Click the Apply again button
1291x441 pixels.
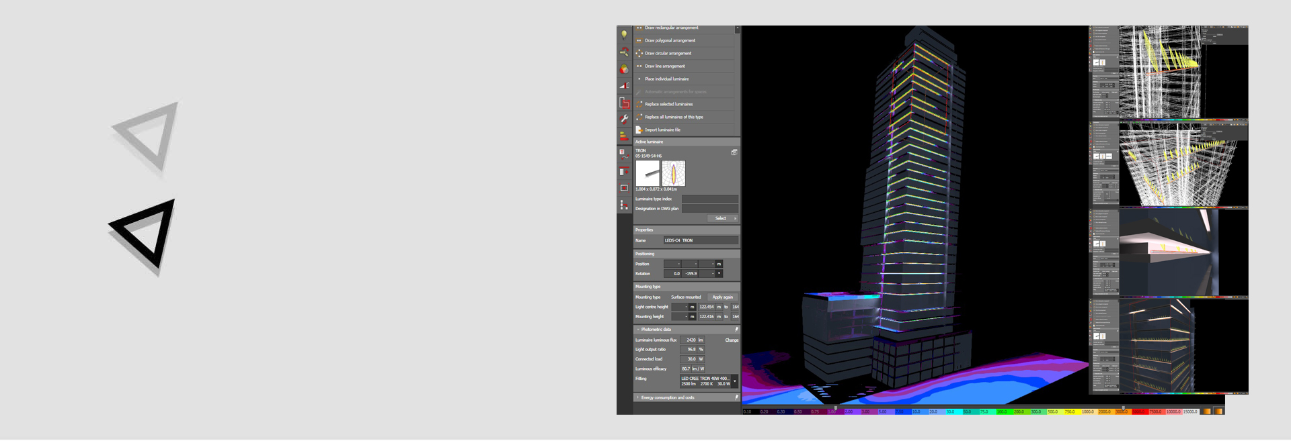723,297
